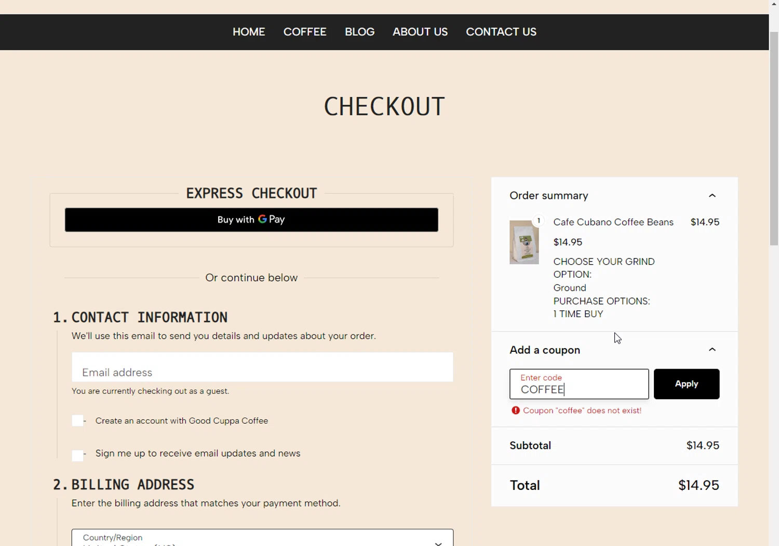The height and width of the screenshot is (546, 779).
Task: Click the 'Ground' grind option text
Action: point(570,288)
